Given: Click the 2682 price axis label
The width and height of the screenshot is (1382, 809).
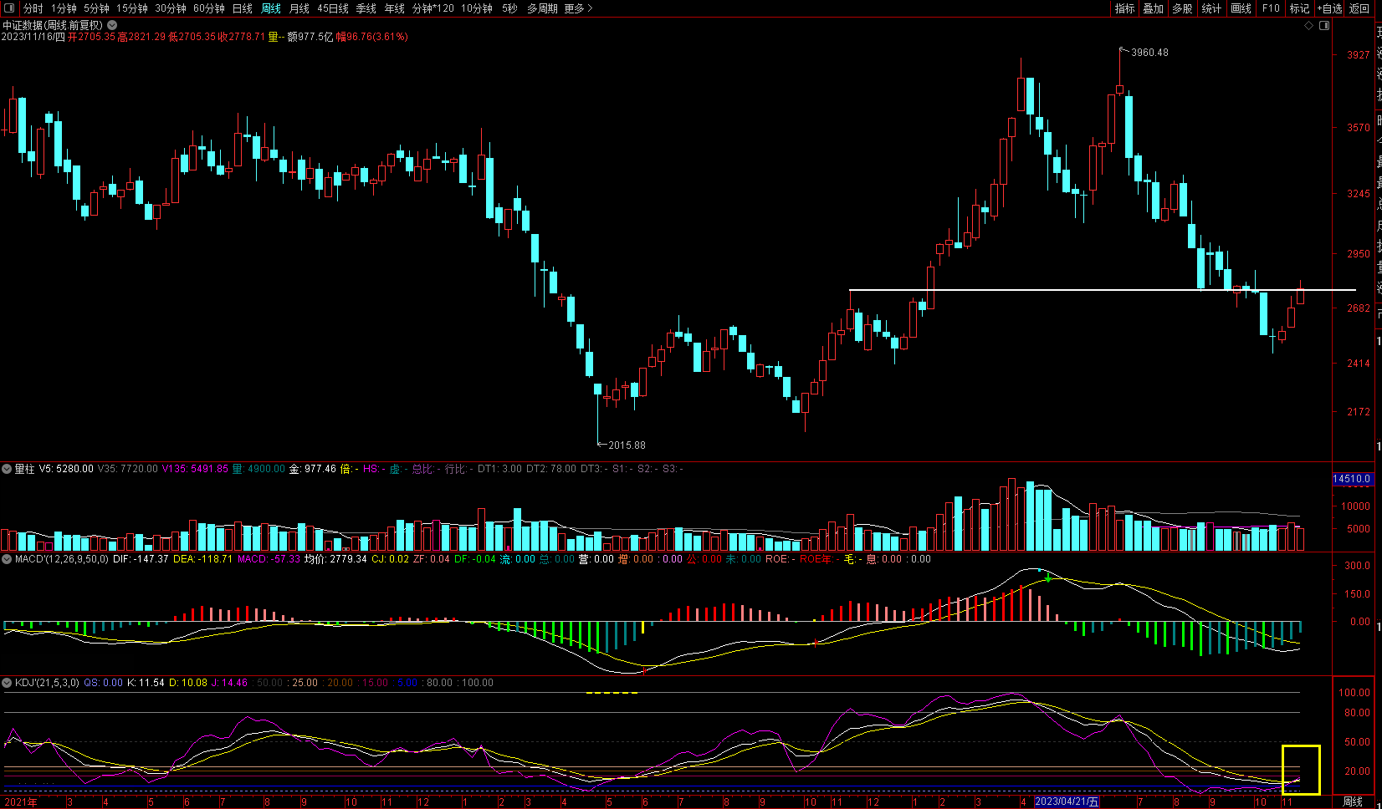Looking at the screenshot, I should point(1359,308).
